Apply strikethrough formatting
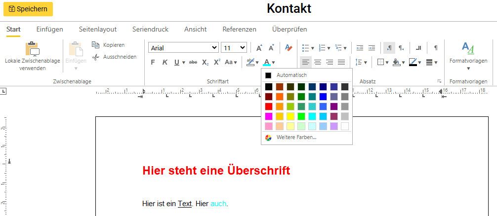 coord(193,62)
